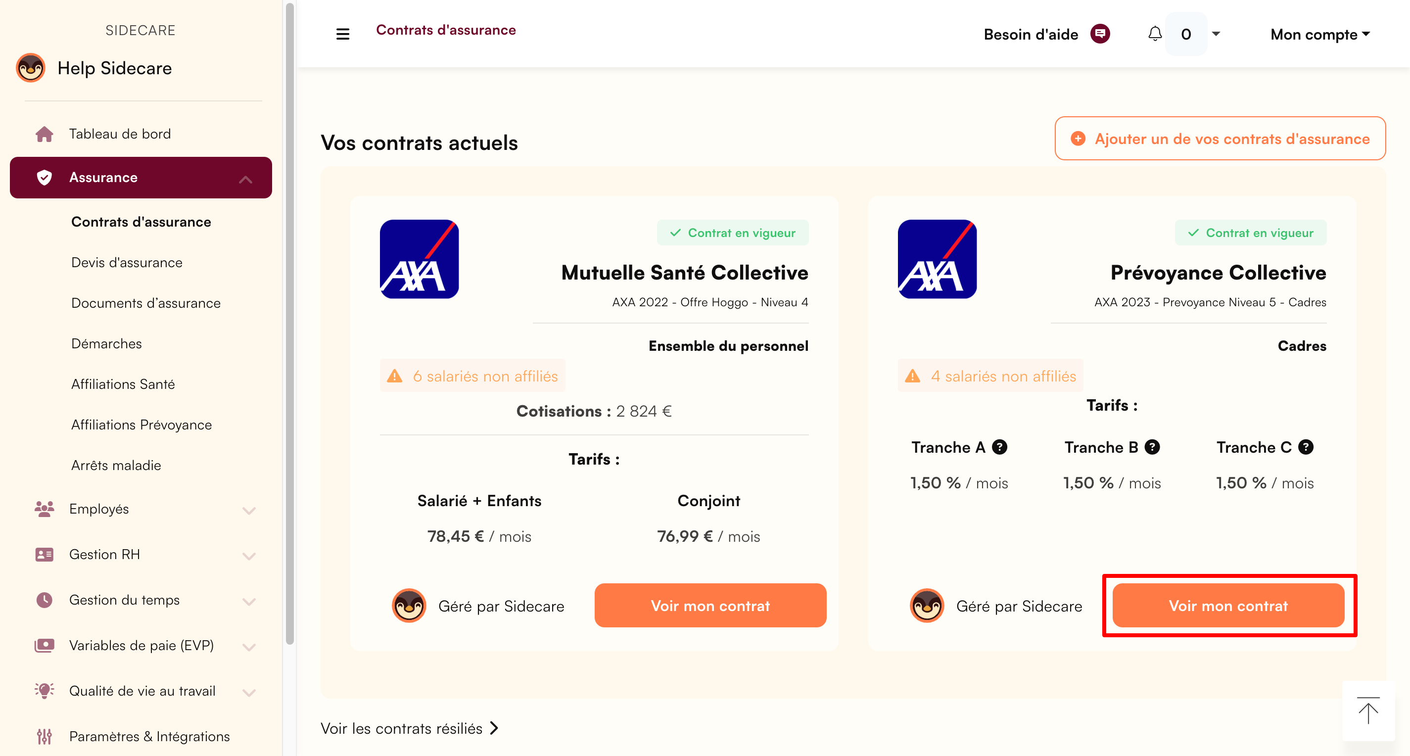Viewport: 1410px width, 756px height.
Task: Toggle the hamburger menu icon
Action: (343, 34)
